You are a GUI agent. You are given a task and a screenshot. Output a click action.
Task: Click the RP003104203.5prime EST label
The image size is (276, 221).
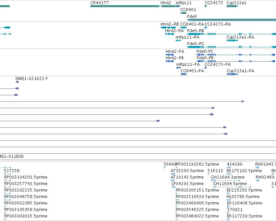26,177
